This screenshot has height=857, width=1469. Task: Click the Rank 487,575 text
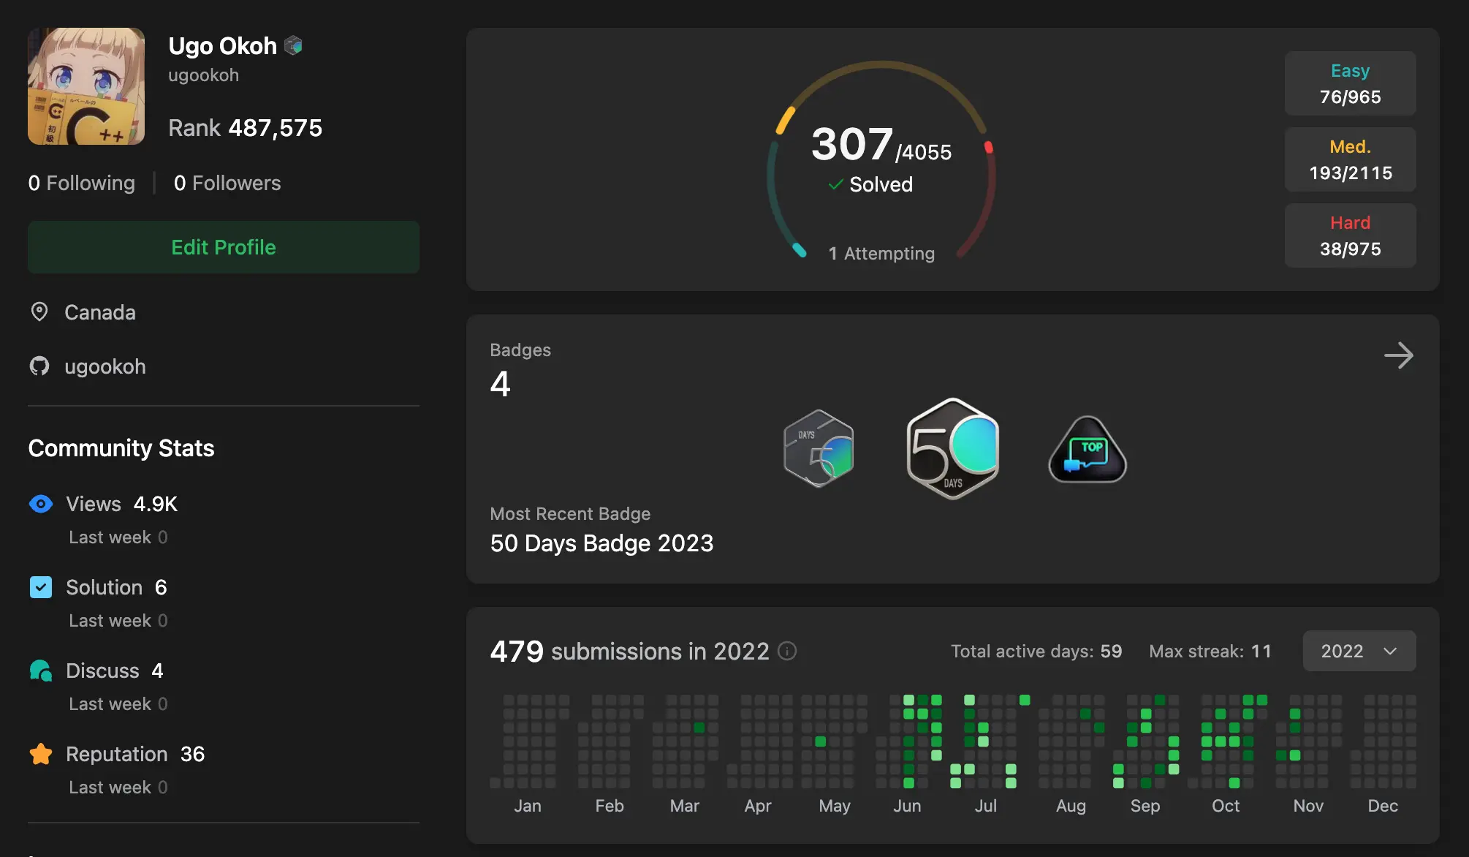pyautogui.click(x=245, y=128)
